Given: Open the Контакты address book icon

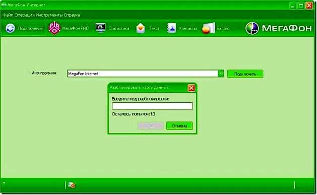Looking at the screenshot, I should pos(171,28).
